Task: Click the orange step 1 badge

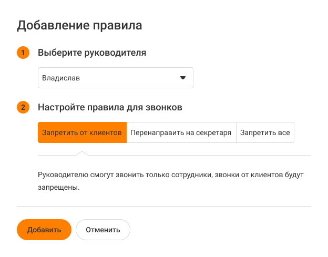Action: coord(23,53)
